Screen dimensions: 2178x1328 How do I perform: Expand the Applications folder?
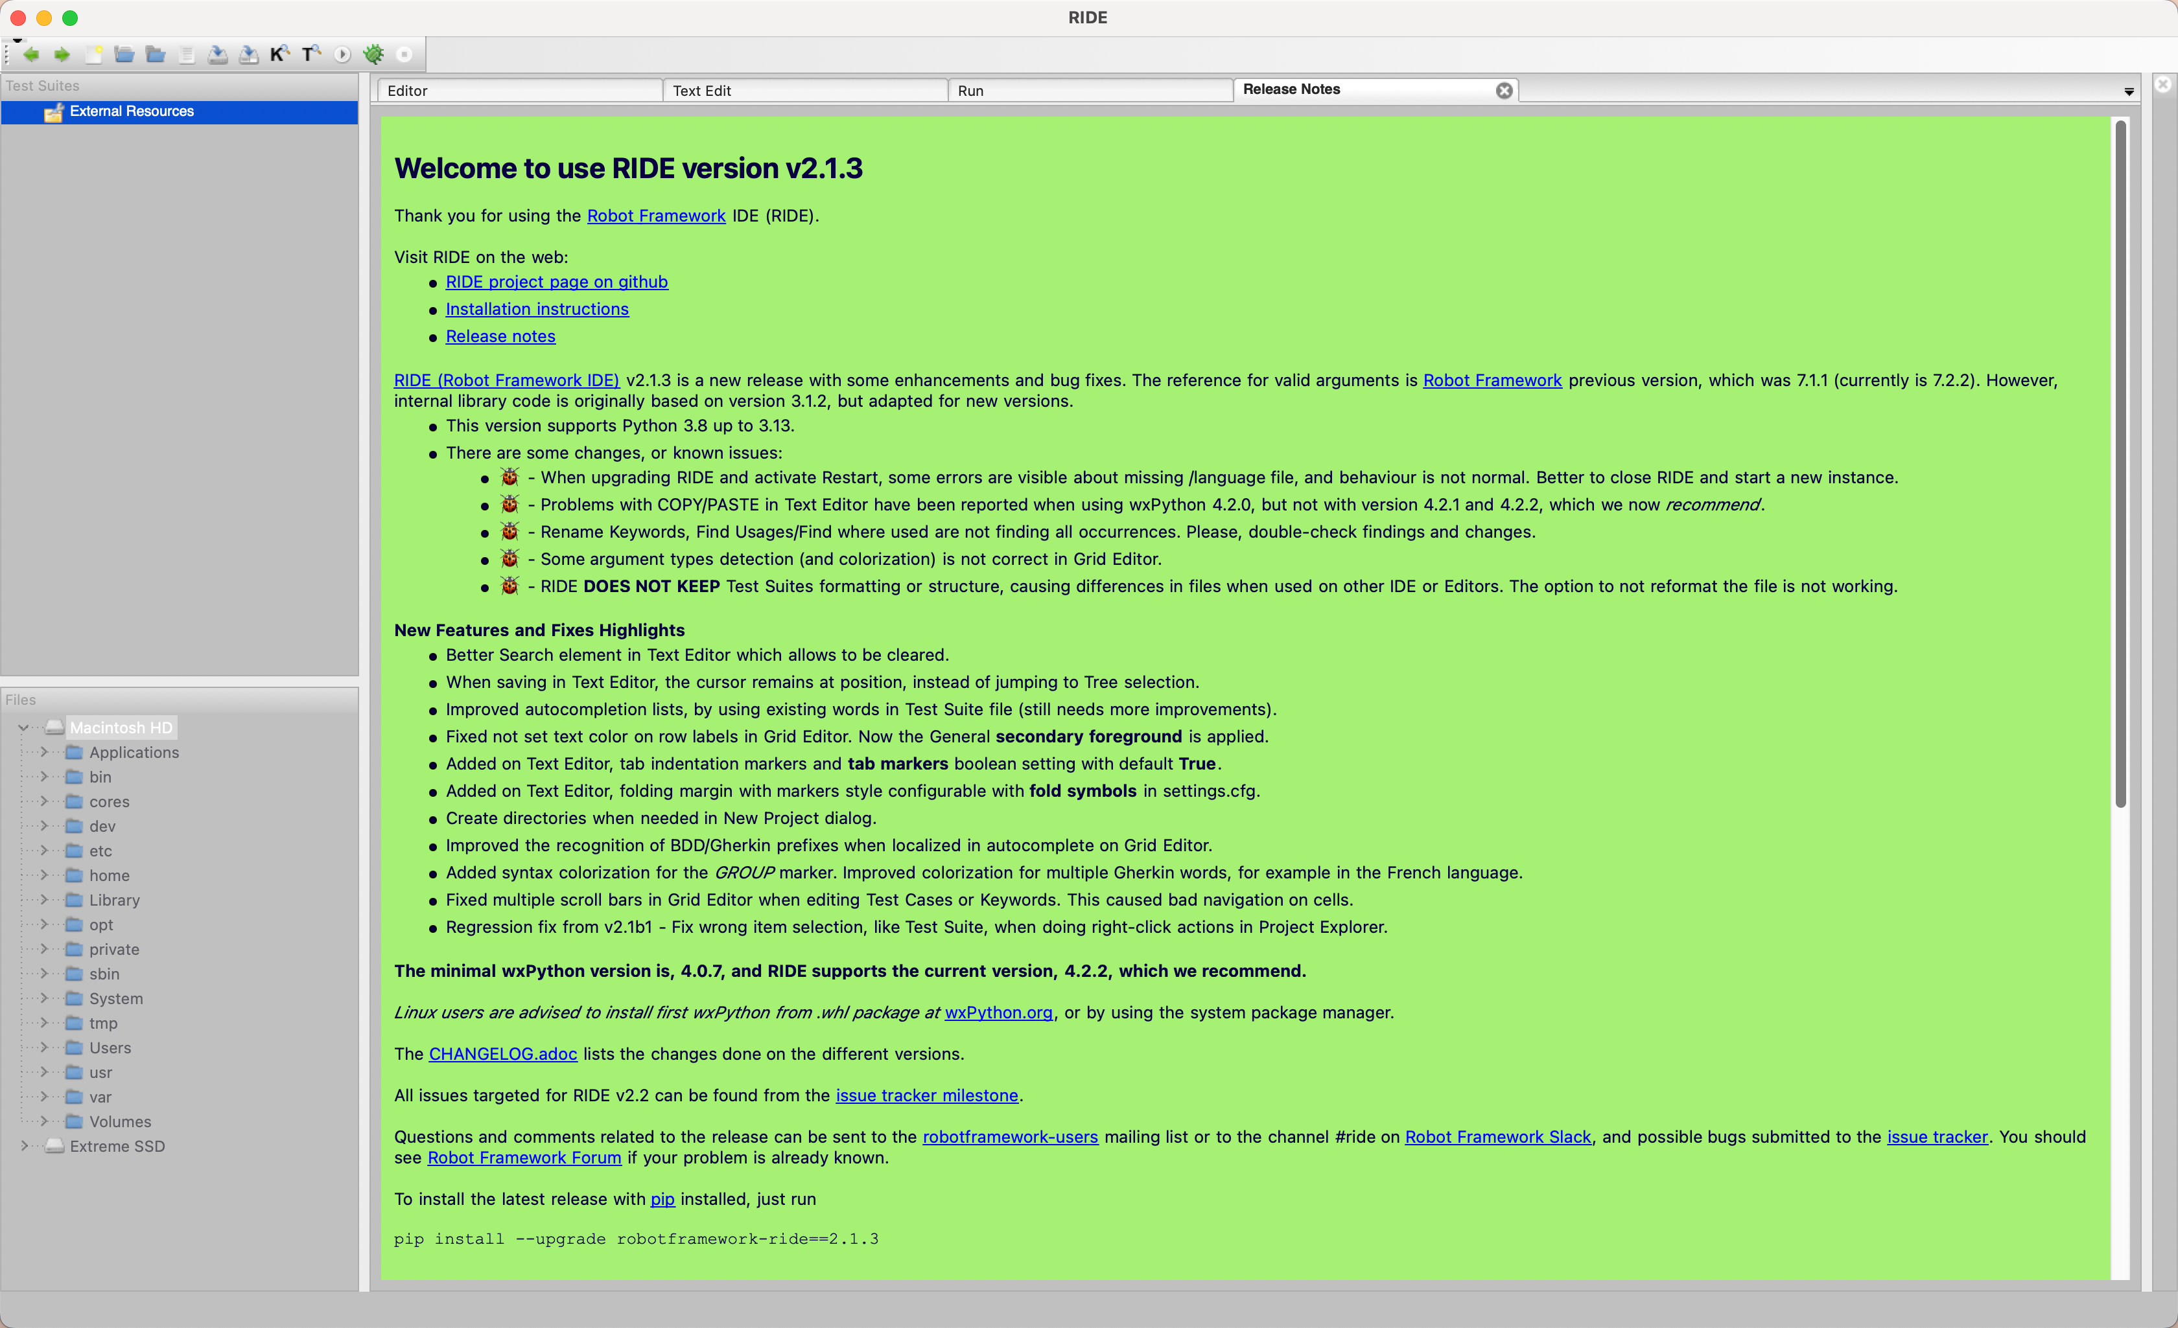[x=43, y=752]
